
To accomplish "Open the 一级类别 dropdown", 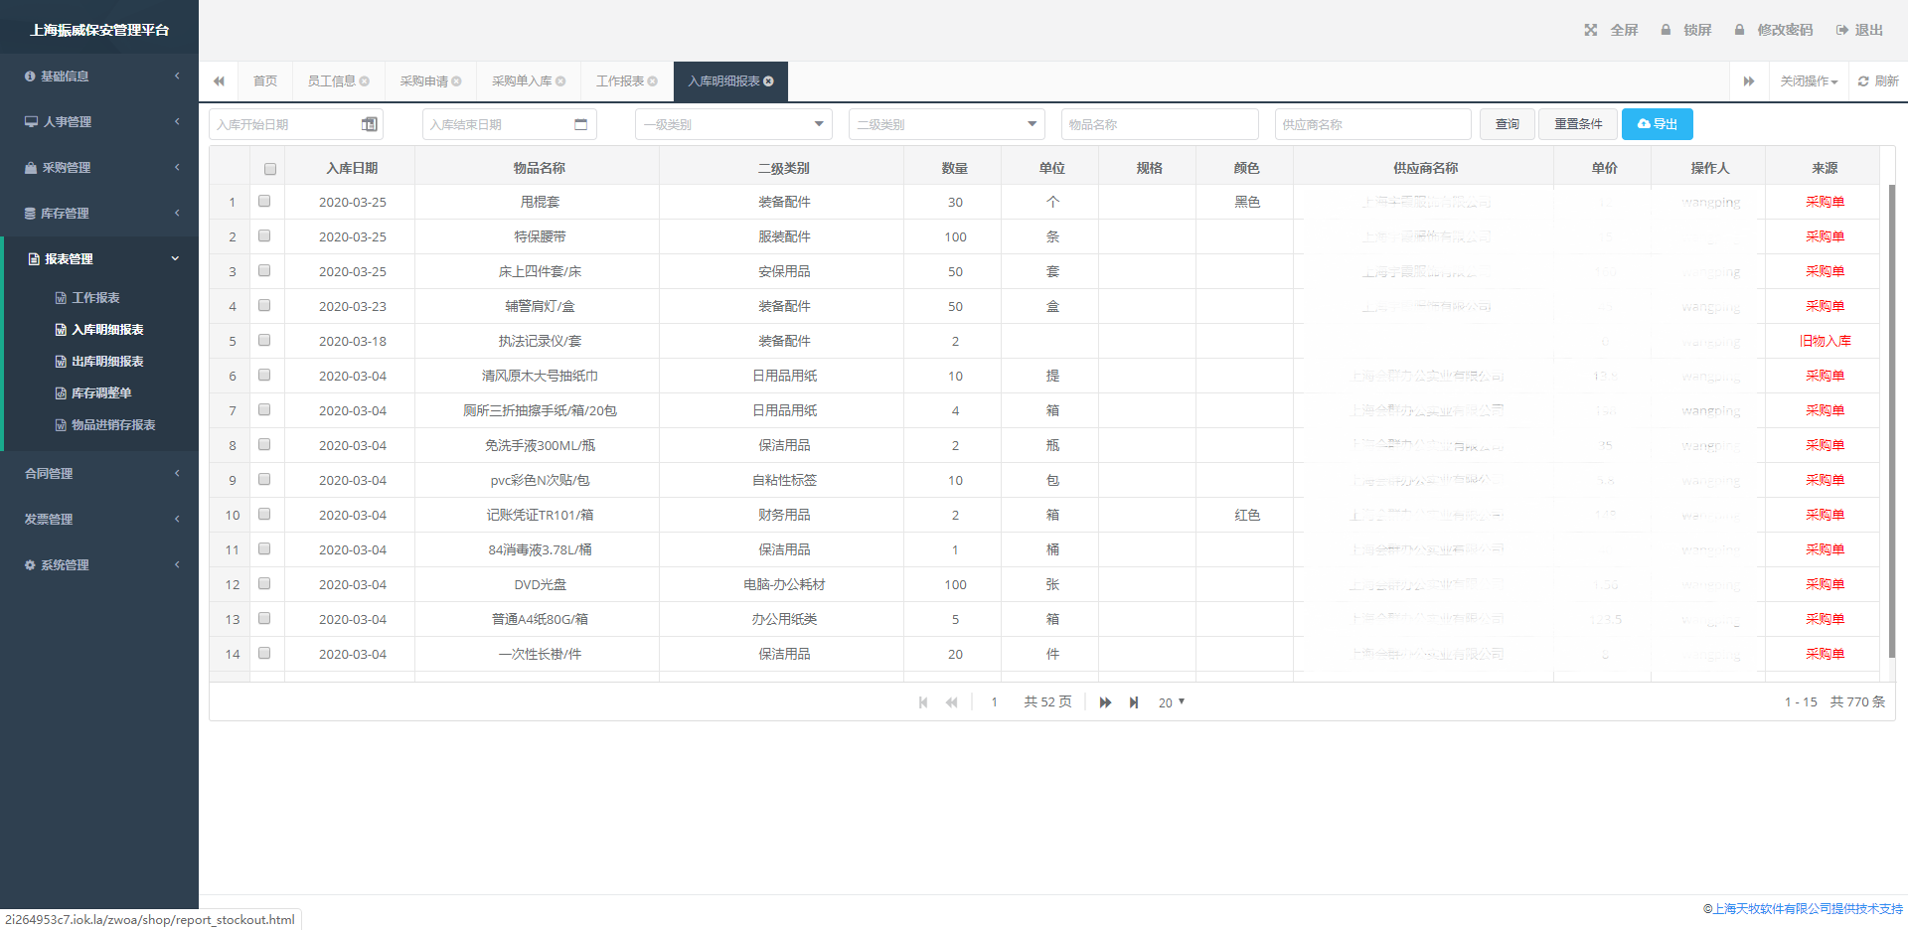I will 733,124.
